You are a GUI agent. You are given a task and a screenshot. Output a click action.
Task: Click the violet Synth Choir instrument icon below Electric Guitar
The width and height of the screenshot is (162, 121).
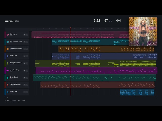pyautogui.click(x=8, y=56)
